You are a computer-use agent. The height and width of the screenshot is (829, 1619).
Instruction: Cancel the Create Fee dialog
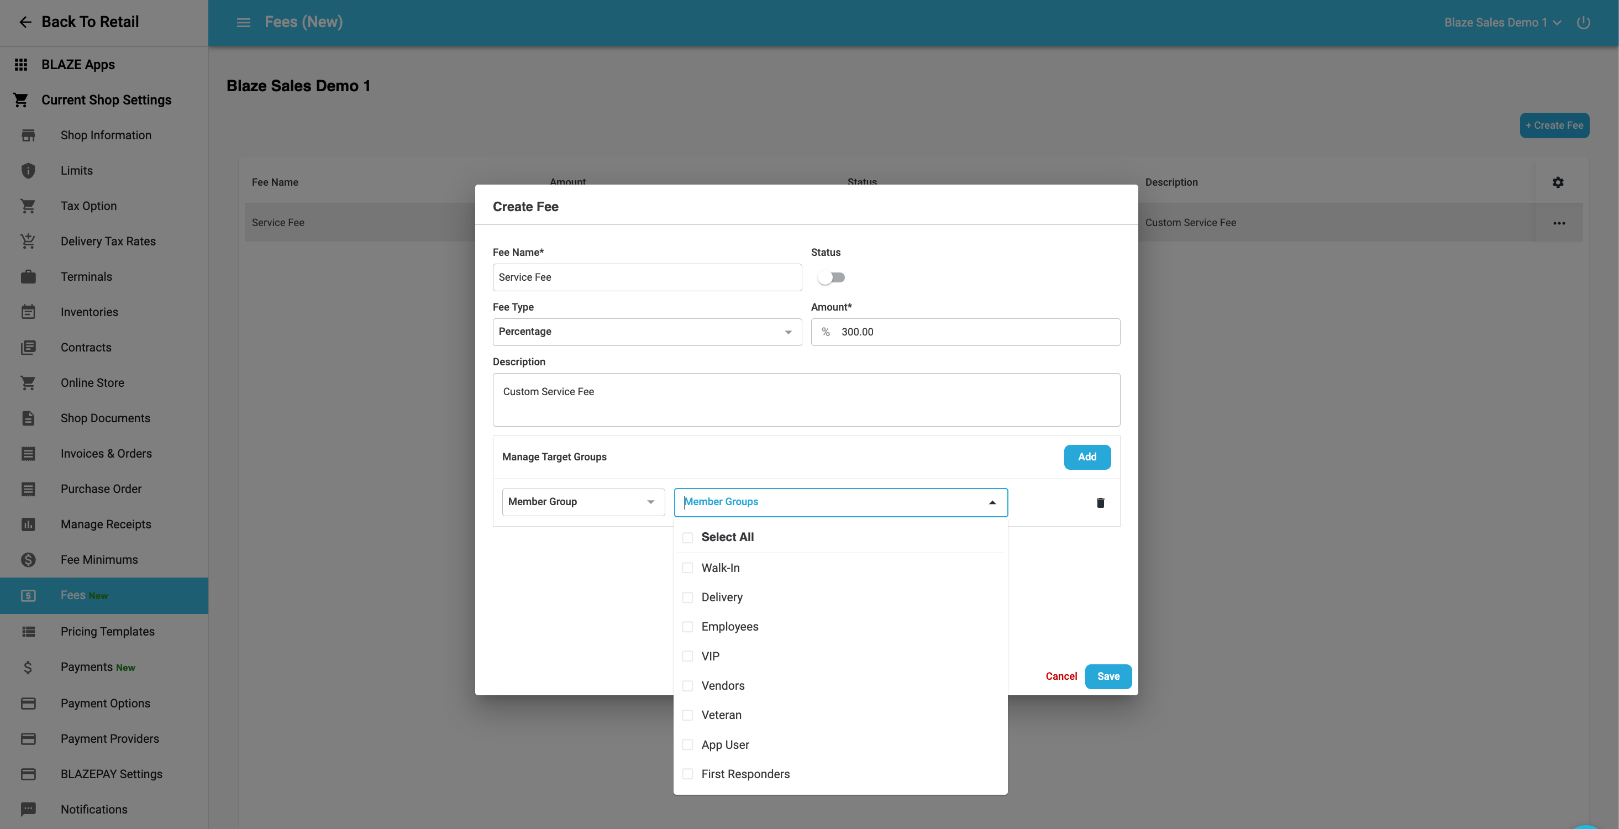click(x=1061, y=676)
